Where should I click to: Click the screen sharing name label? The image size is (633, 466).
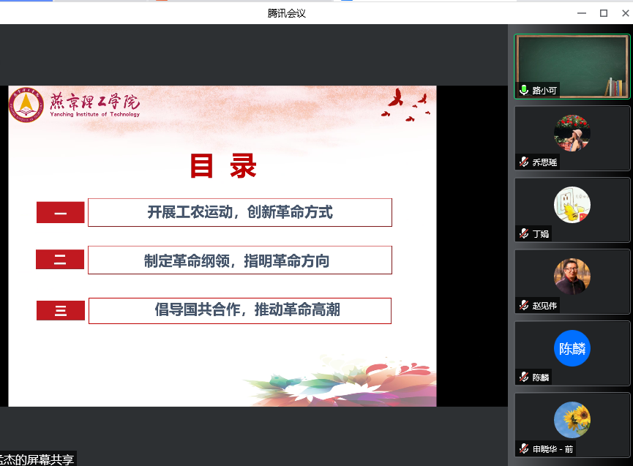[37, 459]
